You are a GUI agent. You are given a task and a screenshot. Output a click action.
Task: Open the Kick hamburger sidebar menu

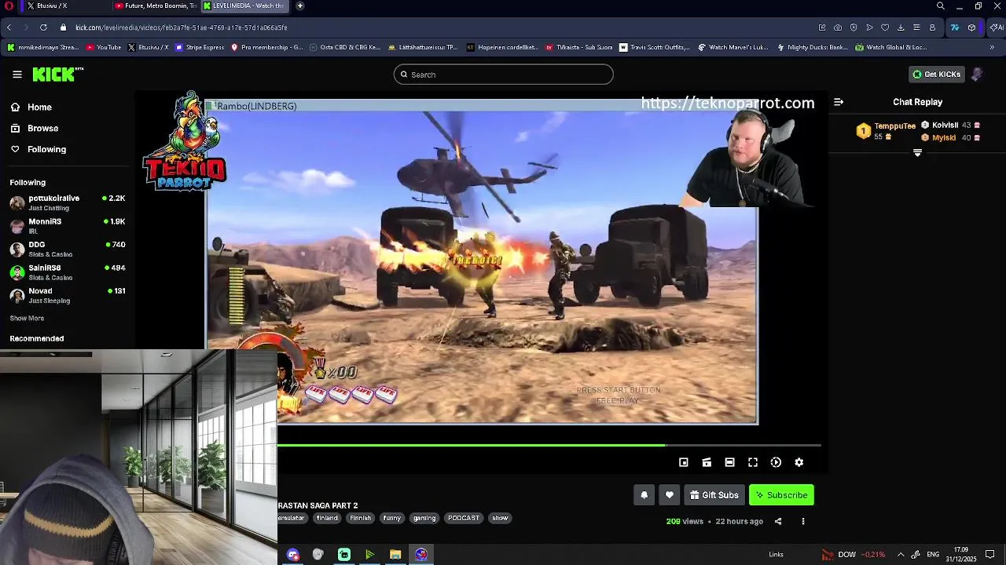[17, 75]
